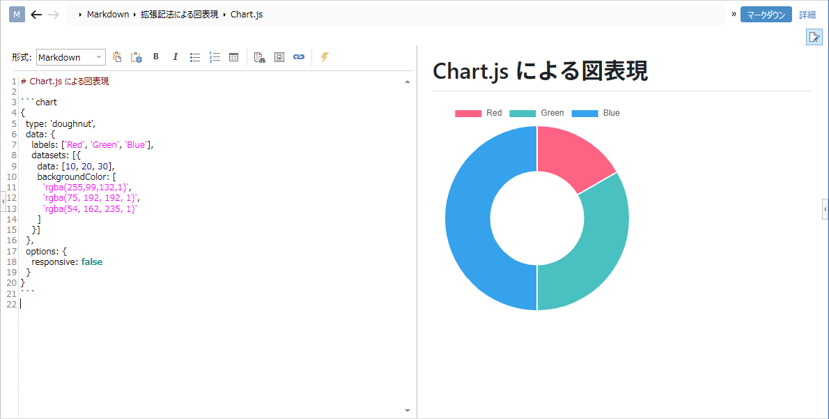Collapse the left side panel handle

coord(3,201)
